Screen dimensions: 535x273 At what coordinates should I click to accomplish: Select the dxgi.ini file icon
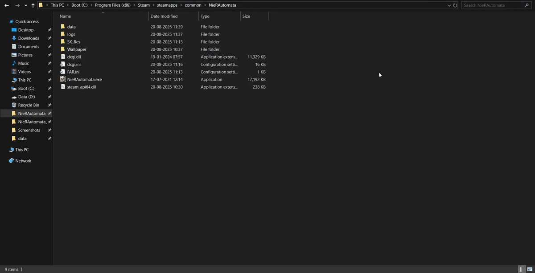[63, 64]
